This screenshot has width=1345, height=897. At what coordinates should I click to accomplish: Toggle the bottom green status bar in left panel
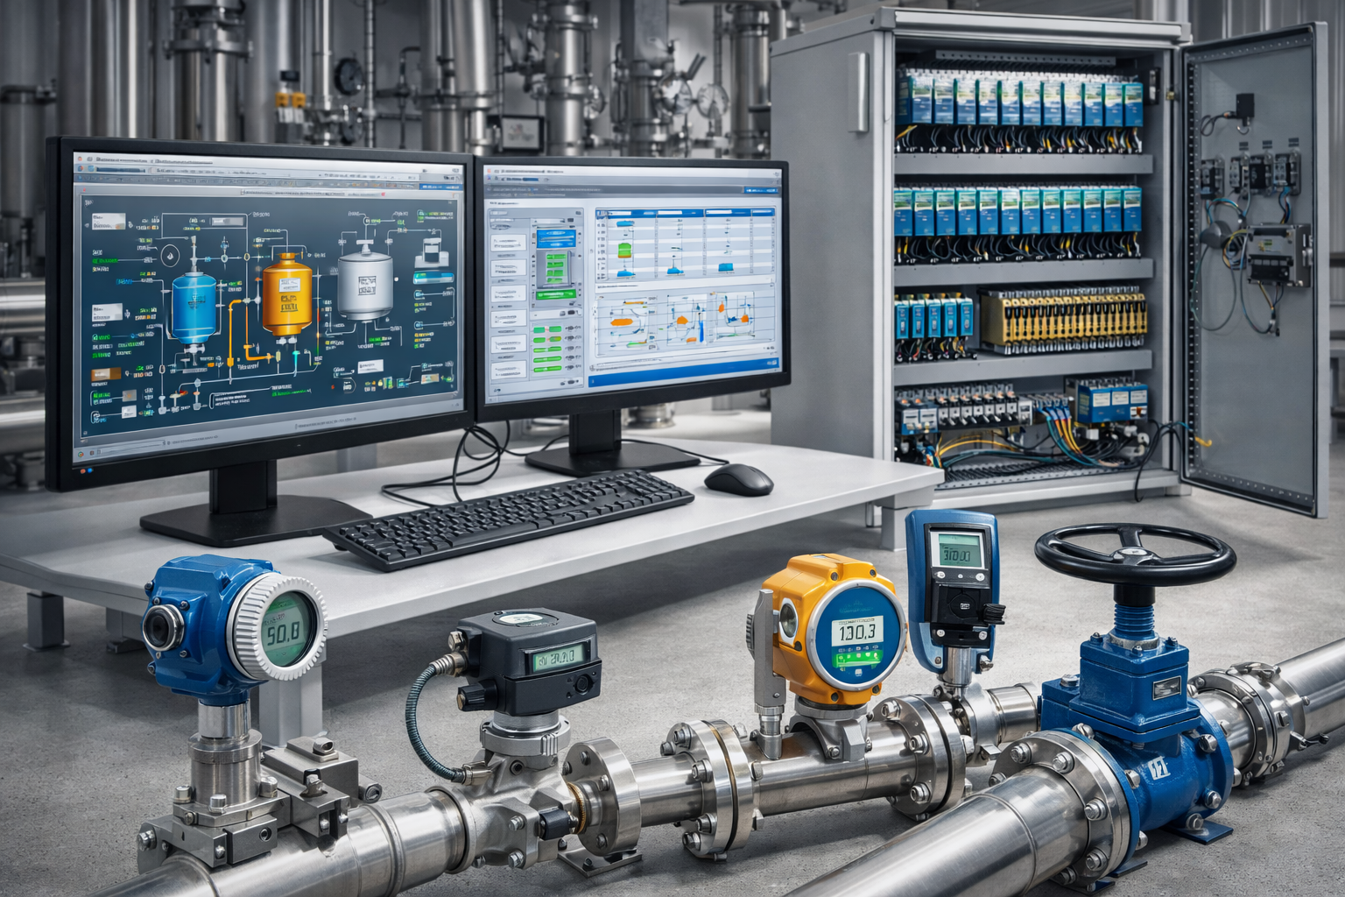pos(547,367)
